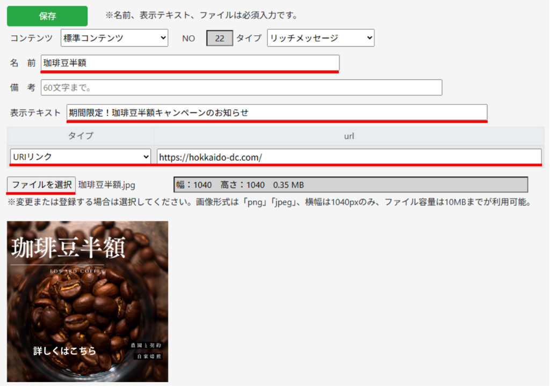Click the 備考 label
Image resolution: width=550 pixels, height=387 pixels.
click(23, 87)
